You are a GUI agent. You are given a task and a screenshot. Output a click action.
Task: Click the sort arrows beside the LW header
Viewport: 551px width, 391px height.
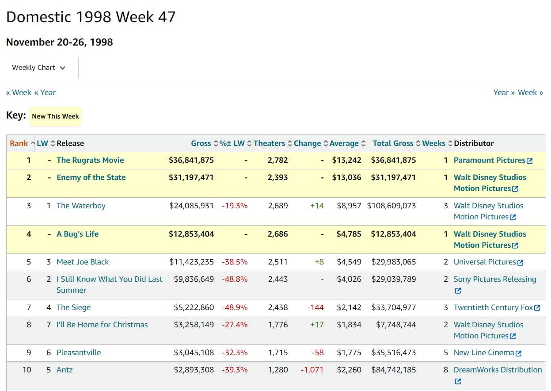53,143
